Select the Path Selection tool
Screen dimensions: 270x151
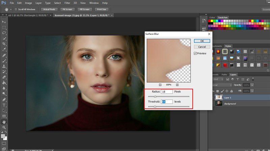pyautogui.click(x=4, y=111)
